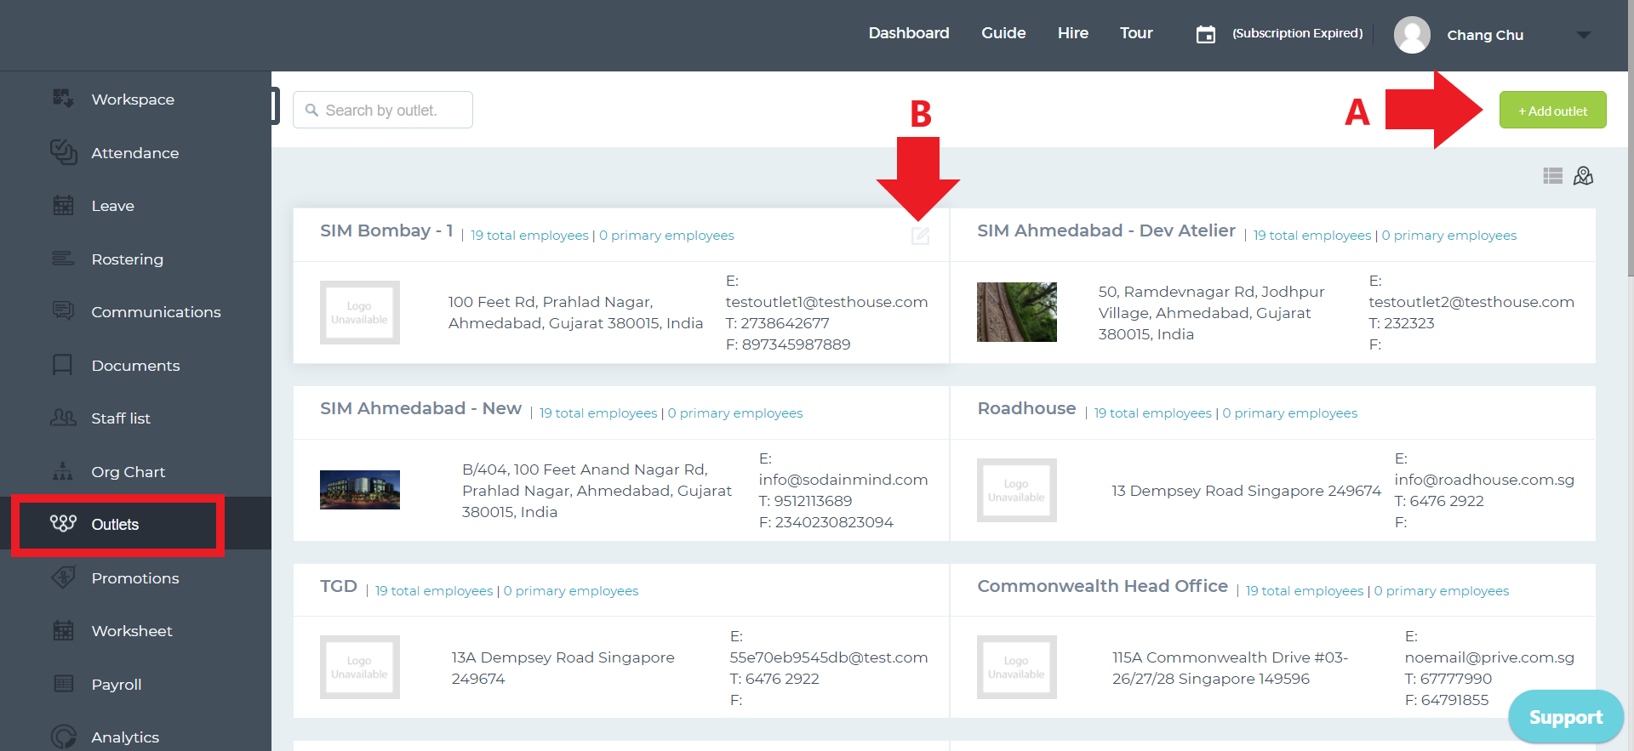Switch to list view icon
Screen dimensions: 1634x751
click(x=1552, y=176)
